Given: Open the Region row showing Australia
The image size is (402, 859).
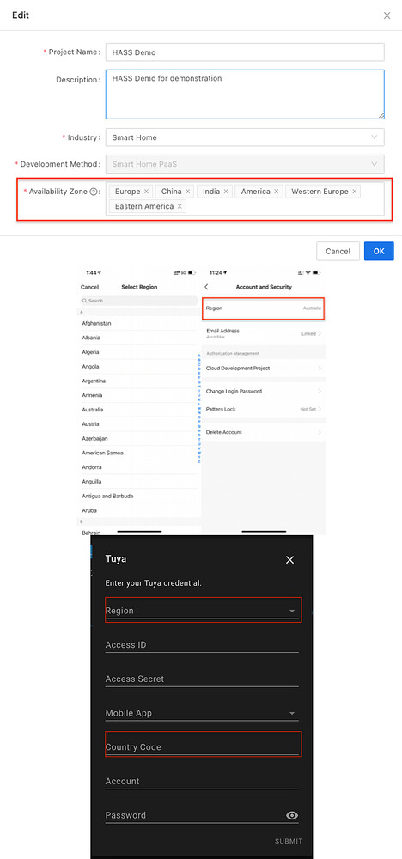Looking at the screenshot, I should 264,308.
